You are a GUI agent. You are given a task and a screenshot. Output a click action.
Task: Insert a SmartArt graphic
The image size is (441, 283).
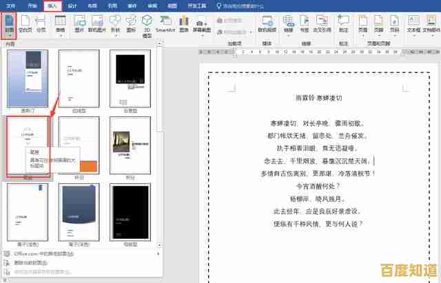coord(165,25)
